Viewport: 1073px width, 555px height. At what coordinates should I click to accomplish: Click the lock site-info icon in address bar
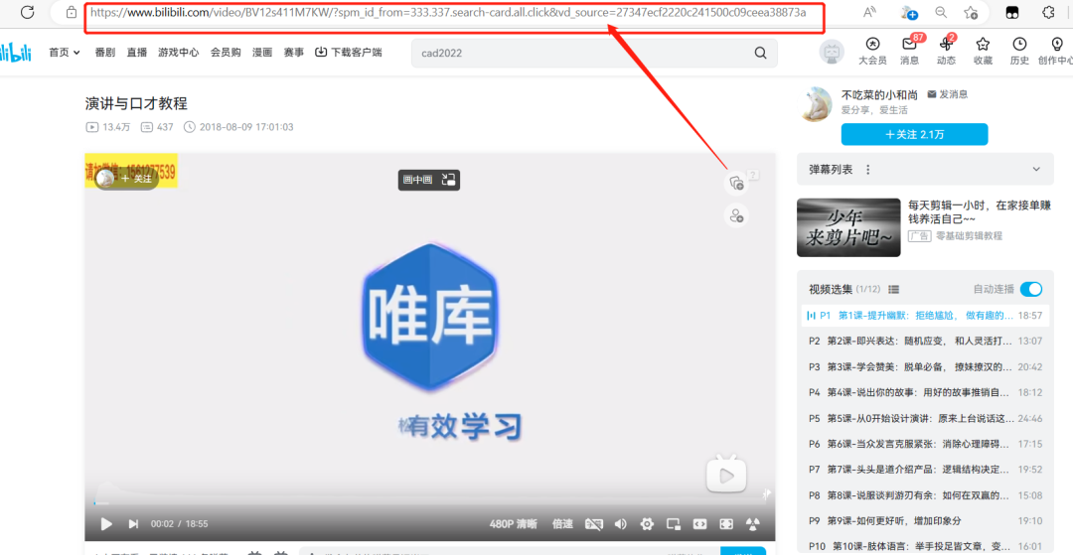(72, 12)
